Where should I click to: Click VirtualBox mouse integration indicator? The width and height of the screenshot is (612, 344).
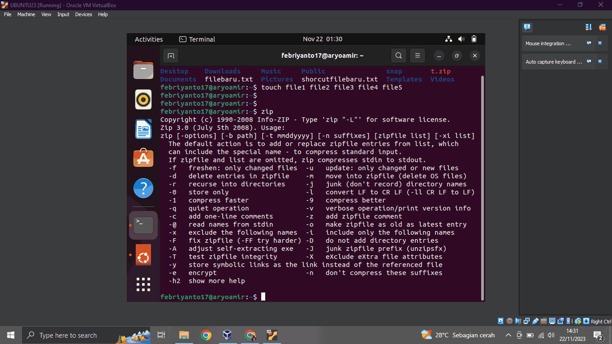[x=578, y=321]
